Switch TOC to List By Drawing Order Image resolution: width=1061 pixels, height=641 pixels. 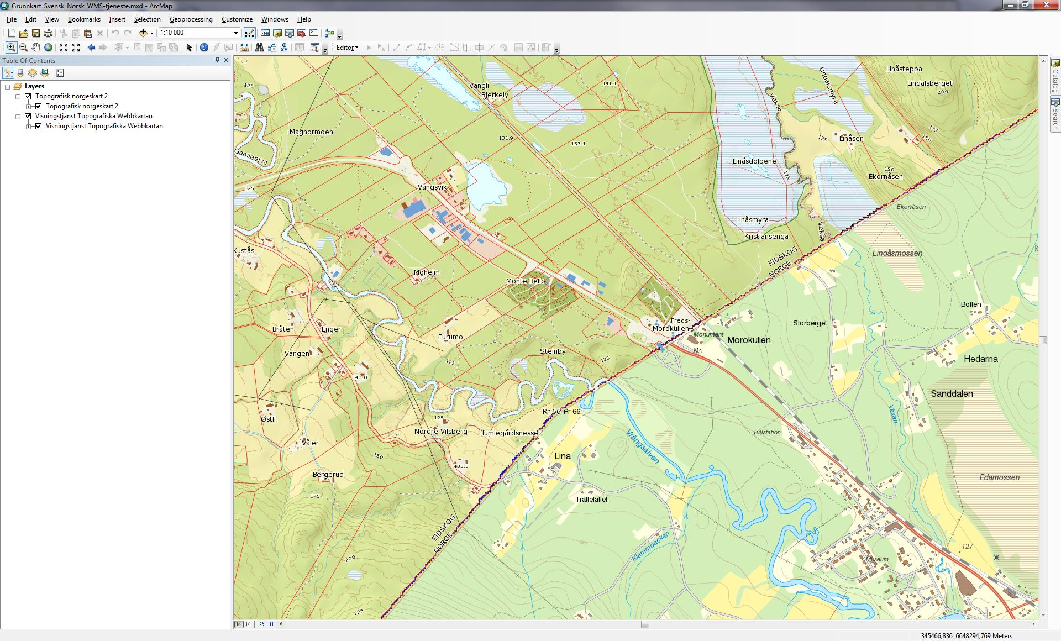click(8, 73)
